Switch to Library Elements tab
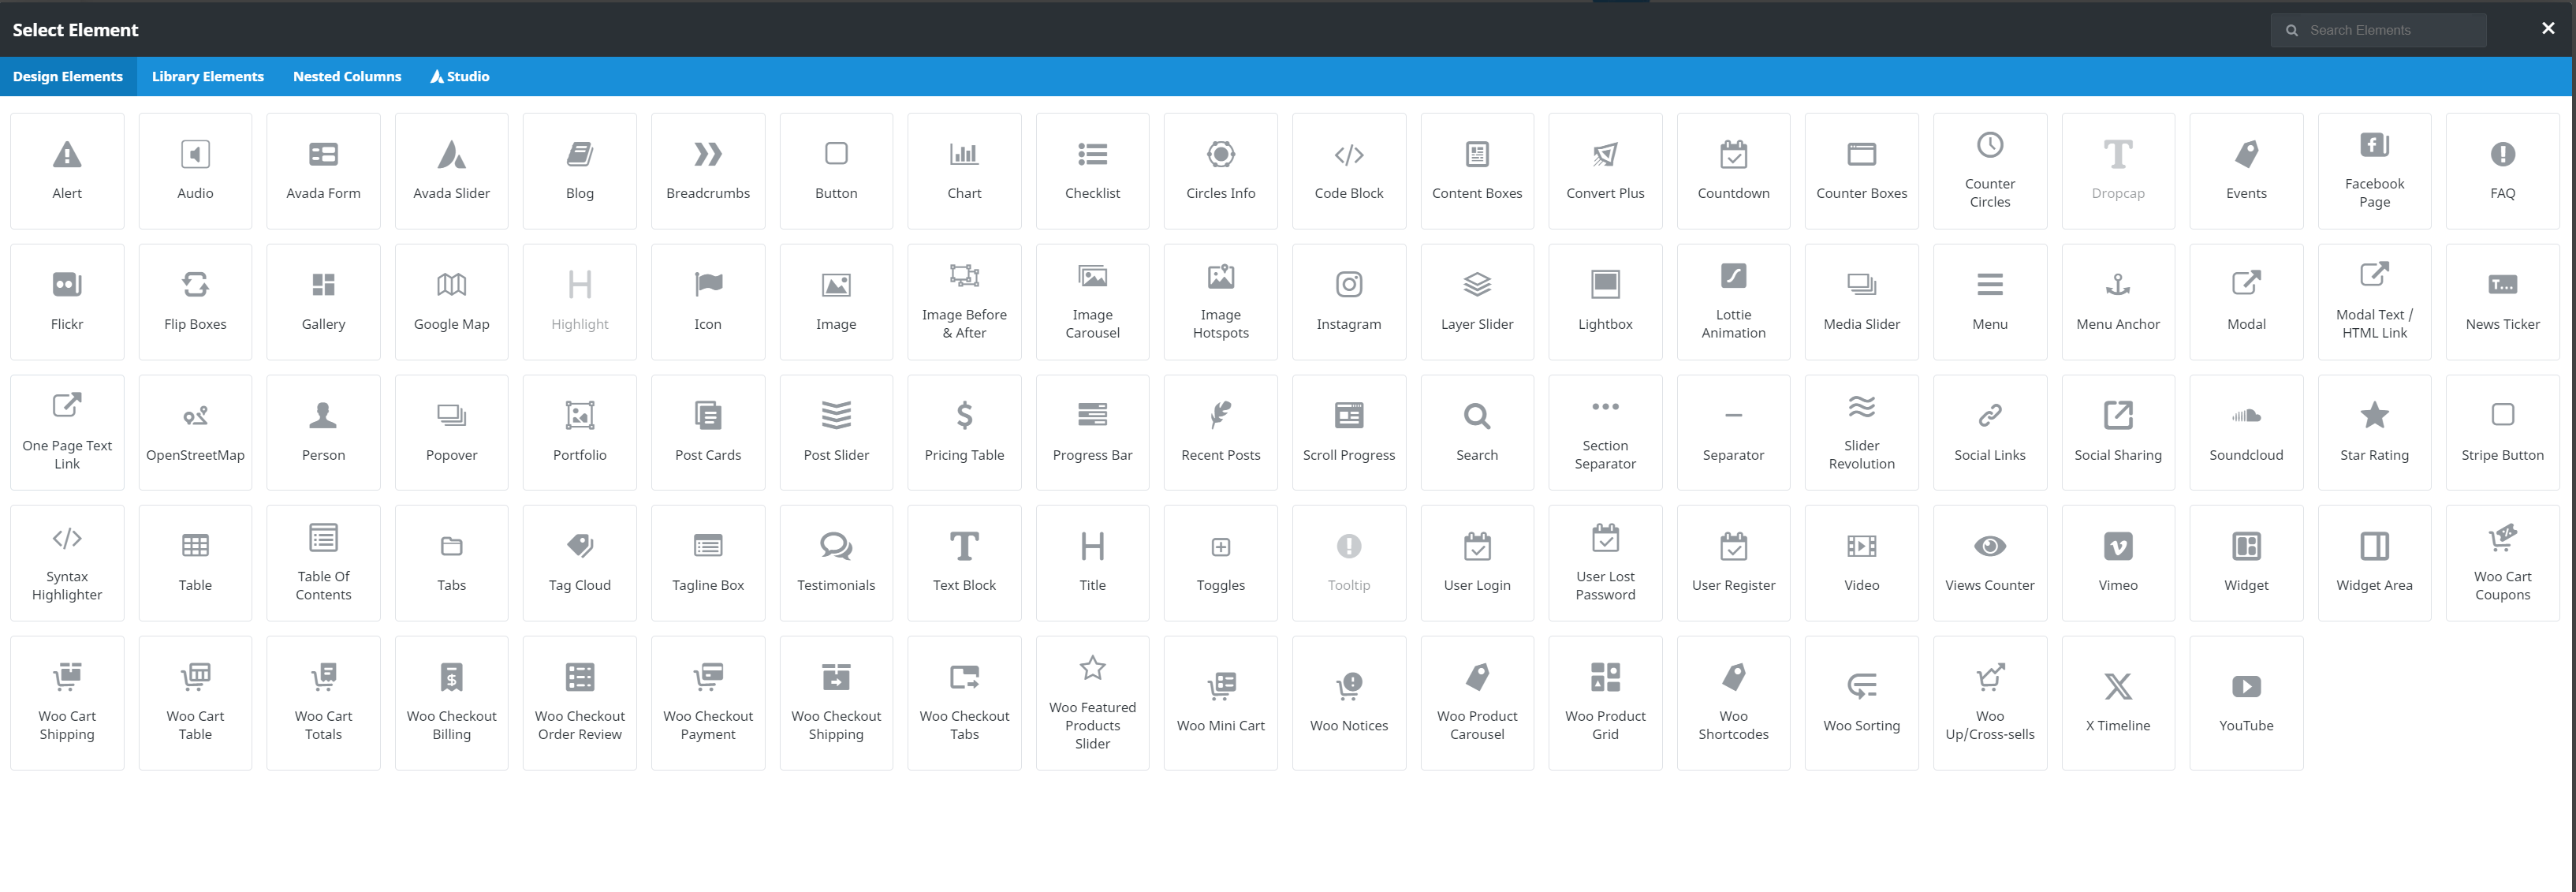 [207, 76]
